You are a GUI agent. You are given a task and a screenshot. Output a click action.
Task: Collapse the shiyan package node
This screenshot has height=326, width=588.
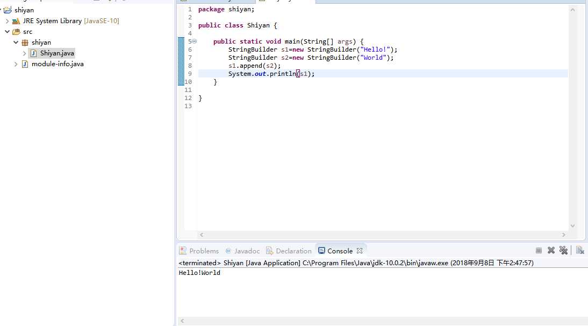[x=16, y=42]
